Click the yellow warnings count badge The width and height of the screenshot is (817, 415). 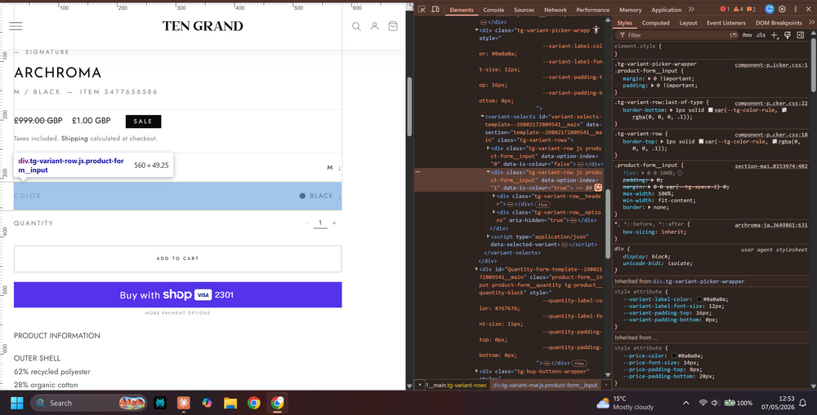click(739, 9)
